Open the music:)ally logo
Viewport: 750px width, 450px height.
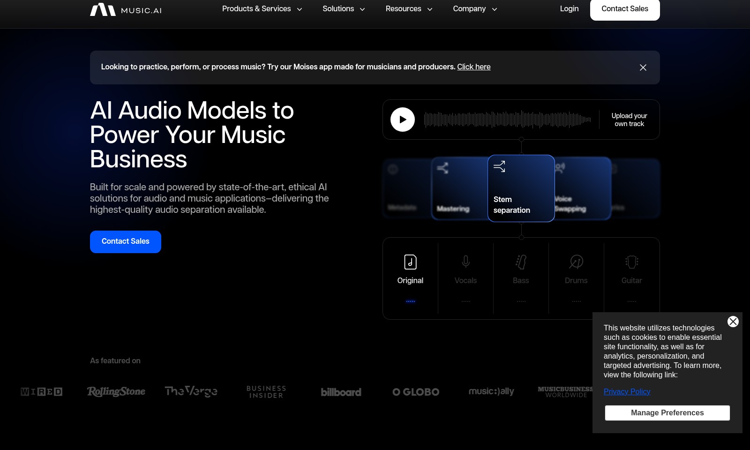click(x=491, y=391)
